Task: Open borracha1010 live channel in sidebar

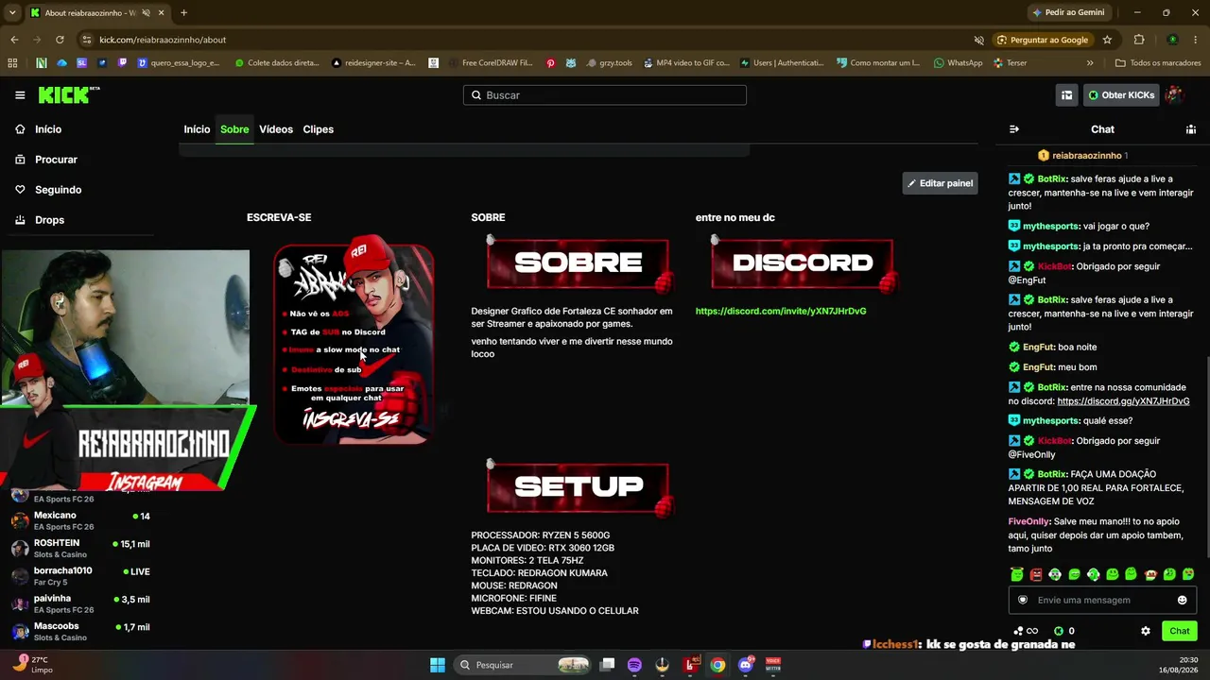Action: click(x=81, y=576)
